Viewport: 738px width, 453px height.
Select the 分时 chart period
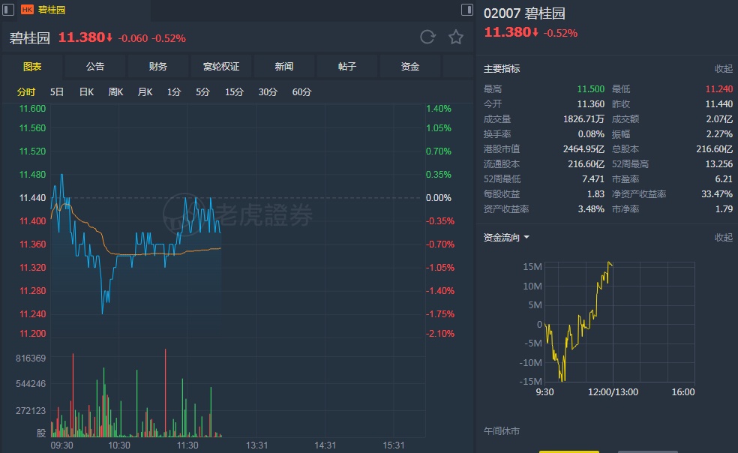26,91
